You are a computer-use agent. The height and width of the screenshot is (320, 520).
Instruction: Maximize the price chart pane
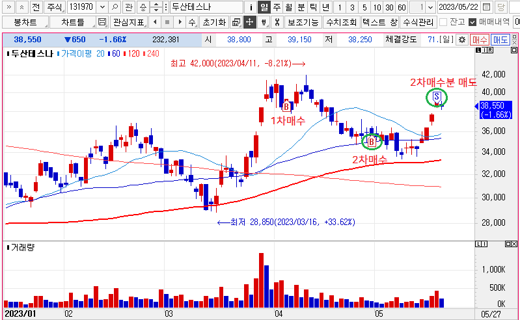pyautogui.click(x=514, y=50)
